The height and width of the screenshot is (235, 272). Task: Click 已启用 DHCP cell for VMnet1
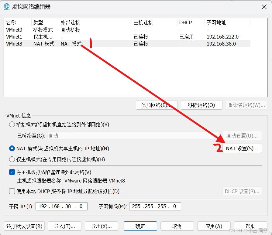click(x=186, y=37)
